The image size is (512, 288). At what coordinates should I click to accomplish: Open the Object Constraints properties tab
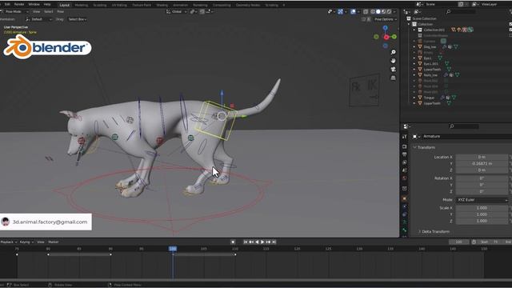click(405, 214)
